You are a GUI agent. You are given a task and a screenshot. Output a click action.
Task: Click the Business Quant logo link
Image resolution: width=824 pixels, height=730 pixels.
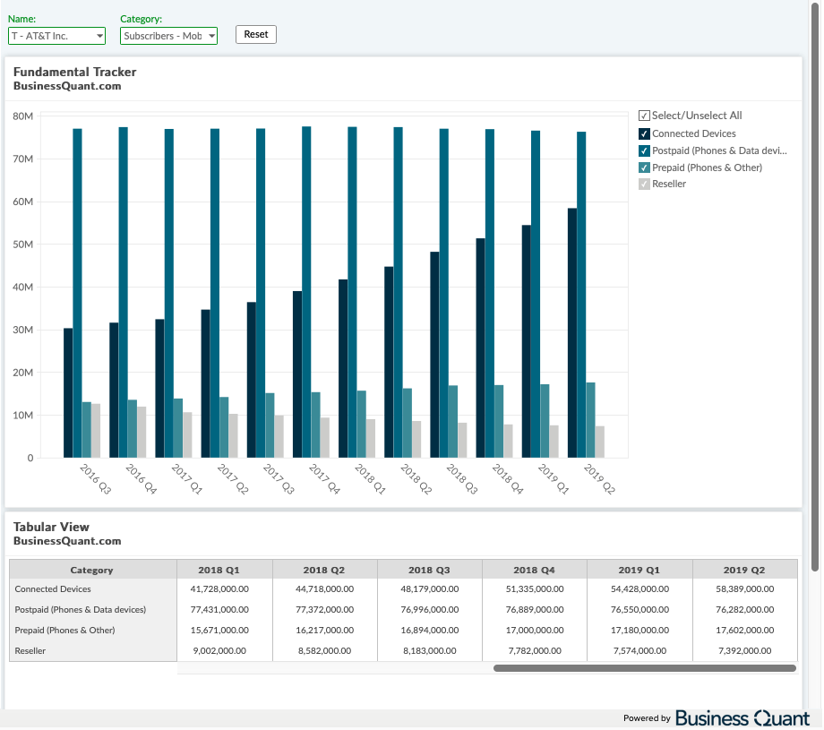point(742,718)
